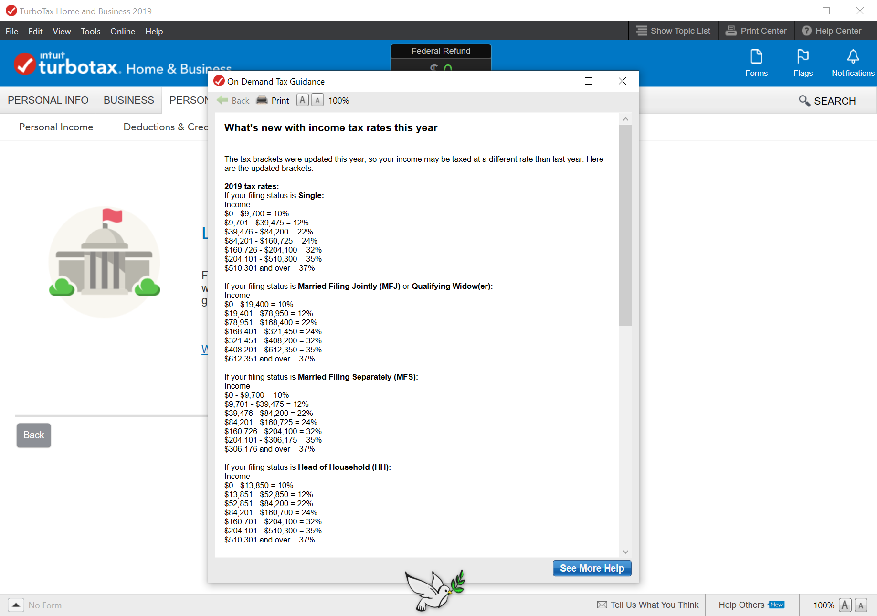
Task: Click the line "$13,851 - $52,850 = 12%"
Action: tap(268, 494)
